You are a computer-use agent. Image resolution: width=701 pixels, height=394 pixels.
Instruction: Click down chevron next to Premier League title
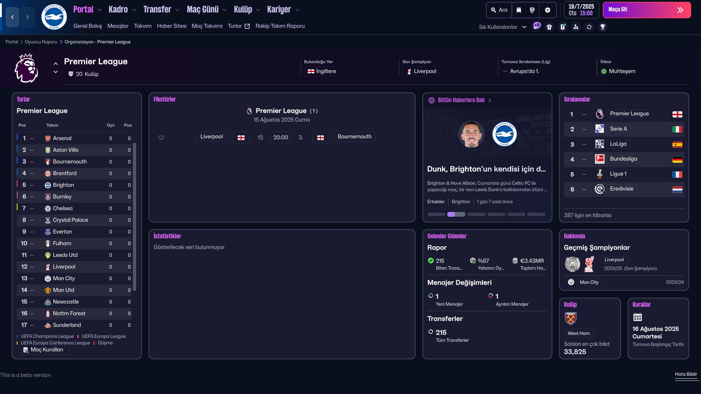[55, 72]
